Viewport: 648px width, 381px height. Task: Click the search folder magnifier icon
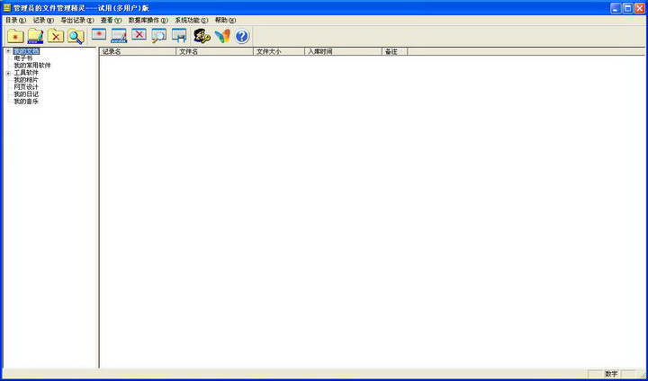pyautogui.click(x=76, y=36)
